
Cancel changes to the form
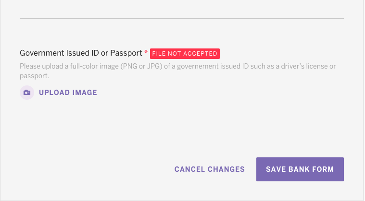[210, 169]
